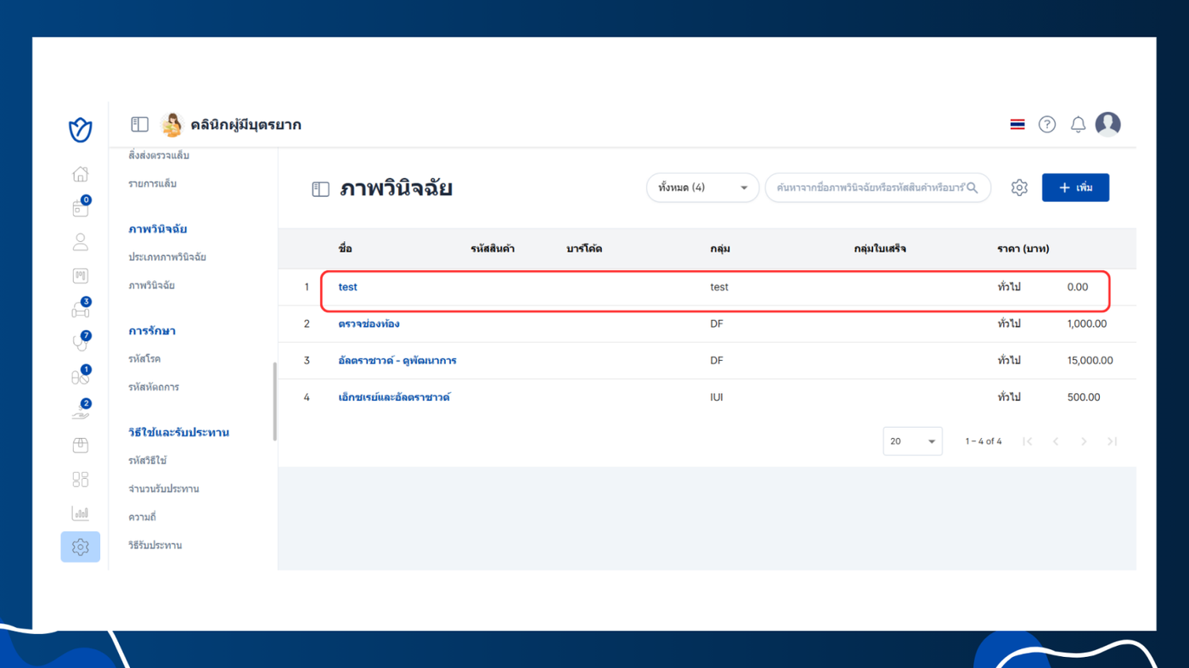The image size is (1189, 668).
Task: Click the side menu vertical scrollbar
Action: tap(274, 401)
